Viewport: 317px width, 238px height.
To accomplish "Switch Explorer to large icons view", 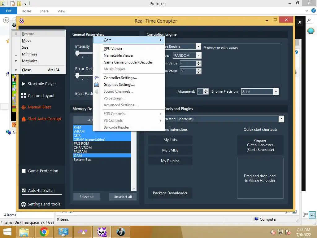I will coord(313,215).
